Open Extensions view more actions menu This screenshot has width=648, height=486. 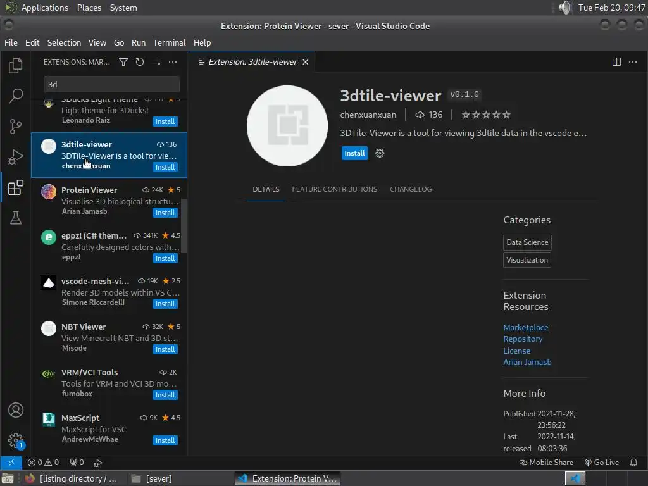click(x=173, y=62)
